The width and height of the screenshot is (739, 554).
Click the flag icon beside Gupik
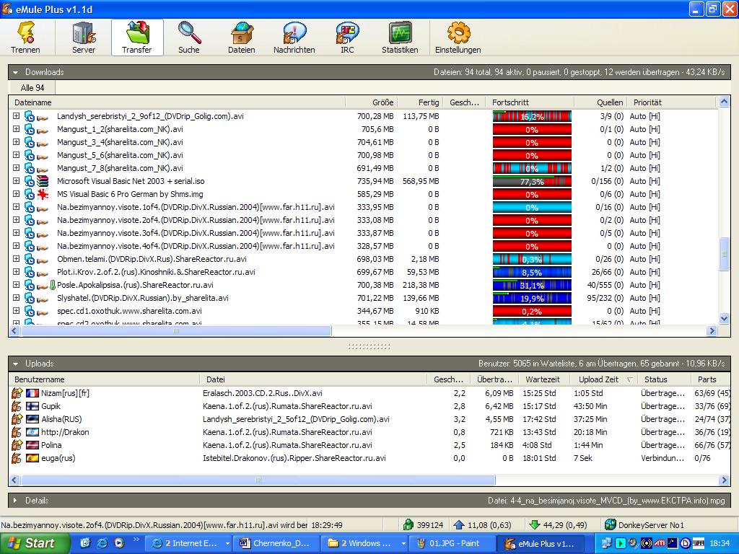(x=32, y=406)
